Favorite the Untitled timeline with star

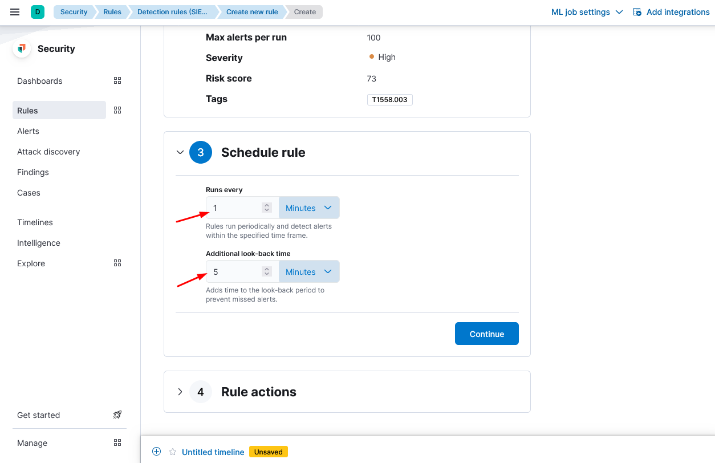[x=173, y=452]
